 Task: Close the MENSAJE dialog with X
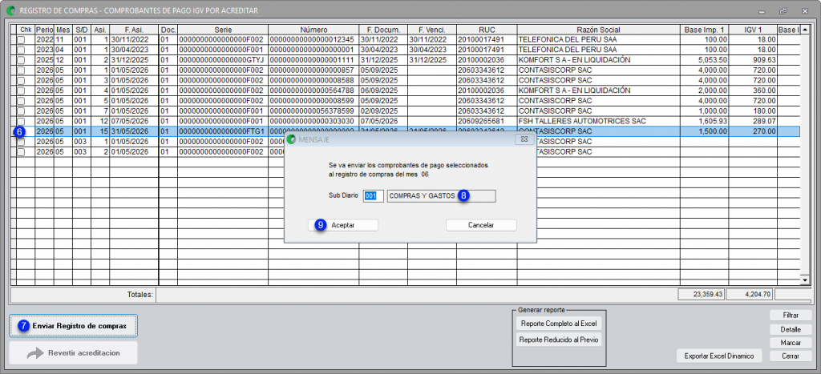click(524, 139)
